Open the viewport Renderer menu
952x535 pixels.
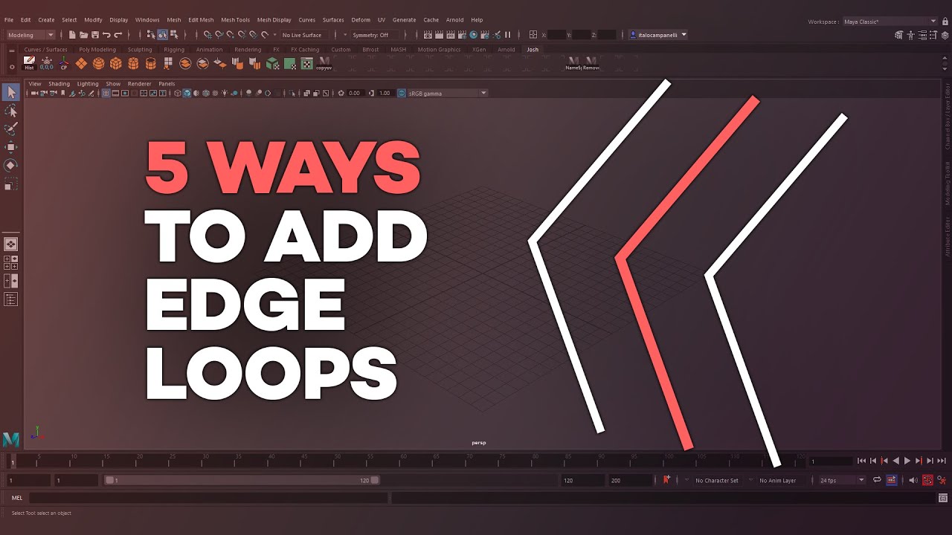(139, 84)
